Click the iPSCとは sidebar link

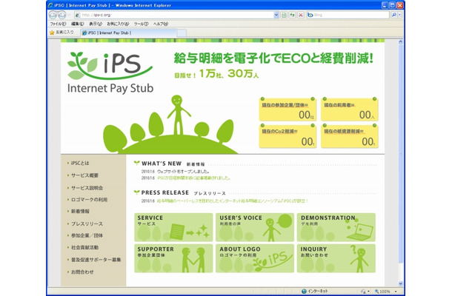[80, 164]
